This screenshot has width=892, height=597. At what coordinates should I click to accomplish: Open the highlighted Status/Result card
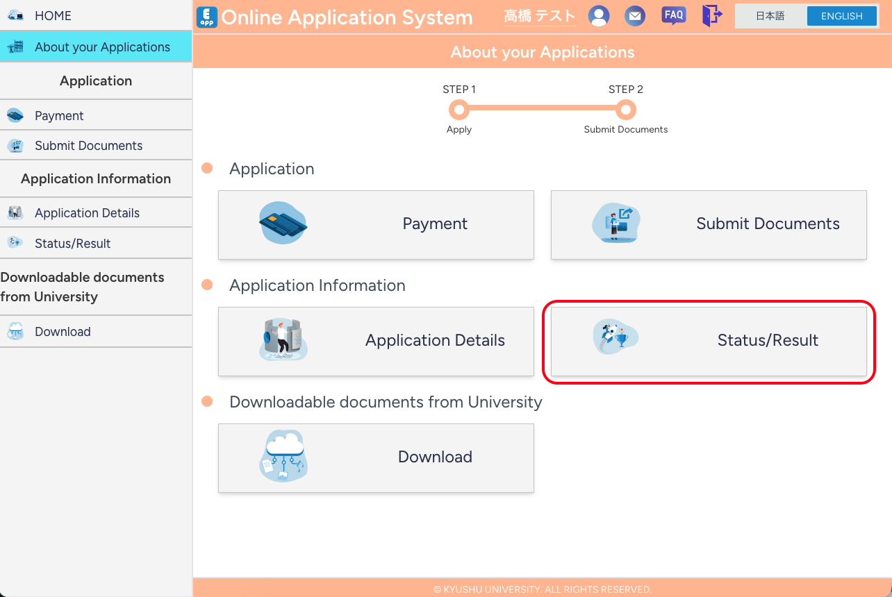708,341
